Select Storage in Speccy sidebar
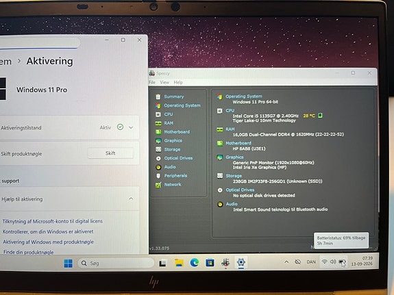The height and width of the screenshot is (295, 394). click(172, 149)
